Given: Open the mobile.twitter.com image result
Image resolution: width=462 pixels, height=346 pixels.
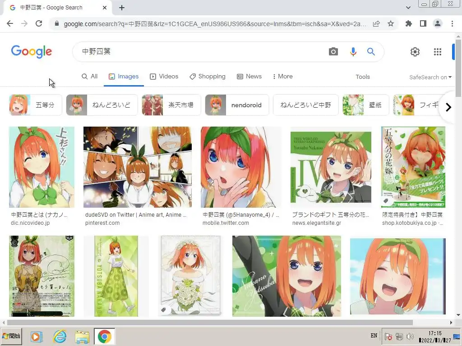Looking at the screenshot, I should tap(241, 167).
